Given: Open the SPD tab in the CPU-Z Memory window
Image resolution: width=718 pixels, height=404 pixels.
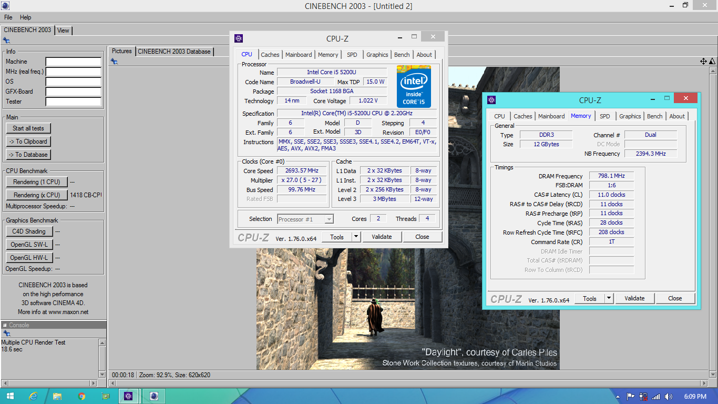Looking at the screenshot, I should coord(605,116).
